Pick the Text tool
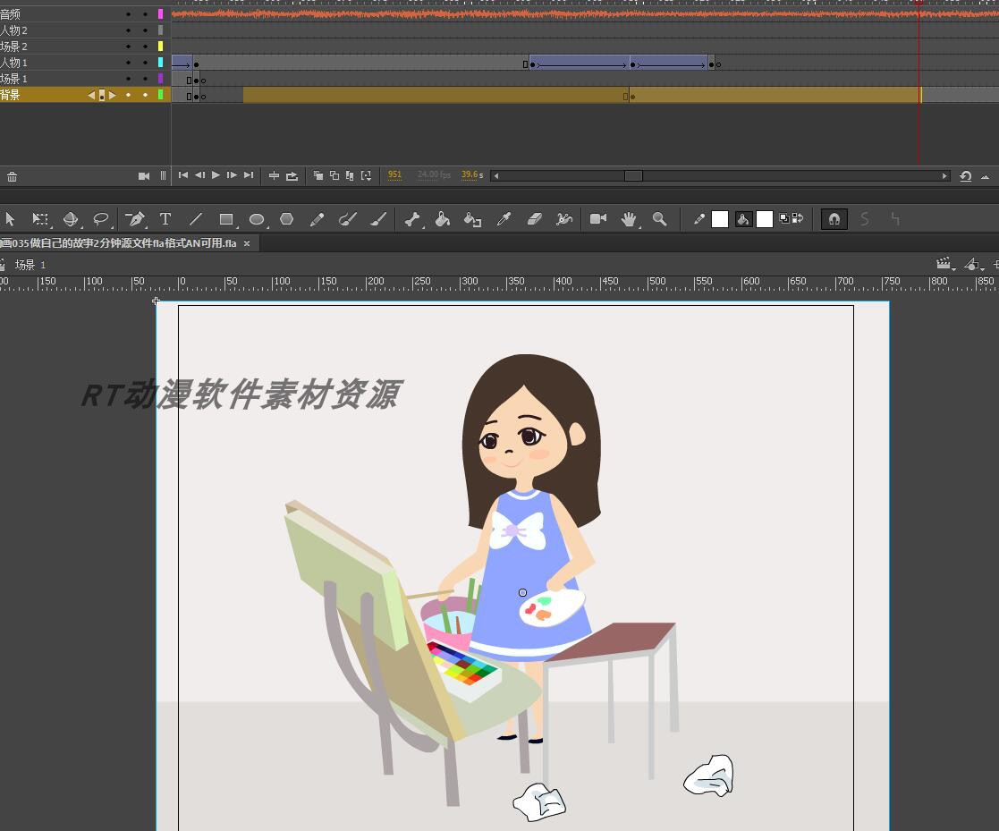Image resolution: width=999 pixels, height=831 pixels. [x=165, y=219]
